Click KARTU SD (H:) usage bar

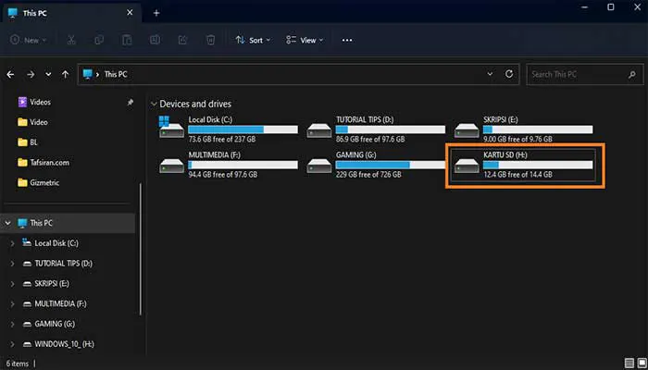pos(538,165)
